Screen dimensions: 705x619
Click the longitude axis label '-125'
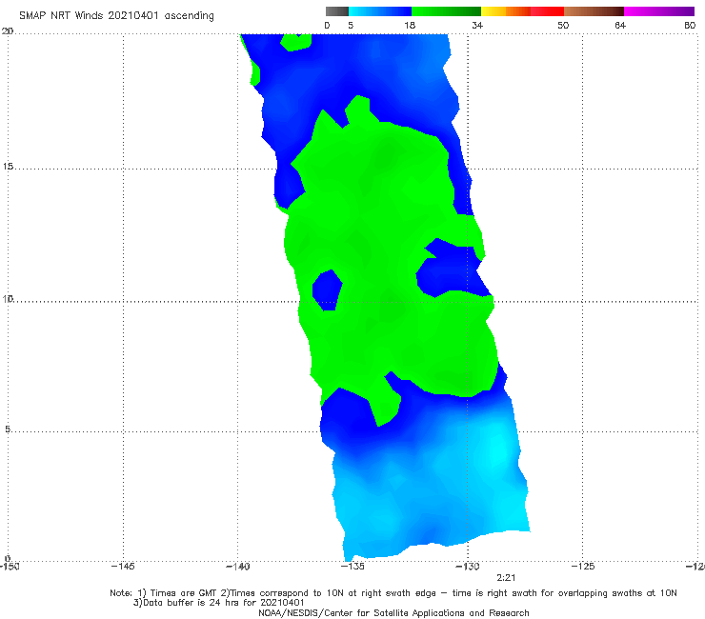click(583, 567)
